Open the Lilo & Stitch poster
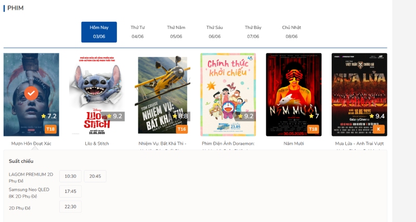 pos(97,94)
